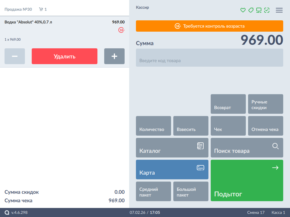This screenshot has width=290, height=217.
Task: Select Карта payment button
Action: point(172,170)
